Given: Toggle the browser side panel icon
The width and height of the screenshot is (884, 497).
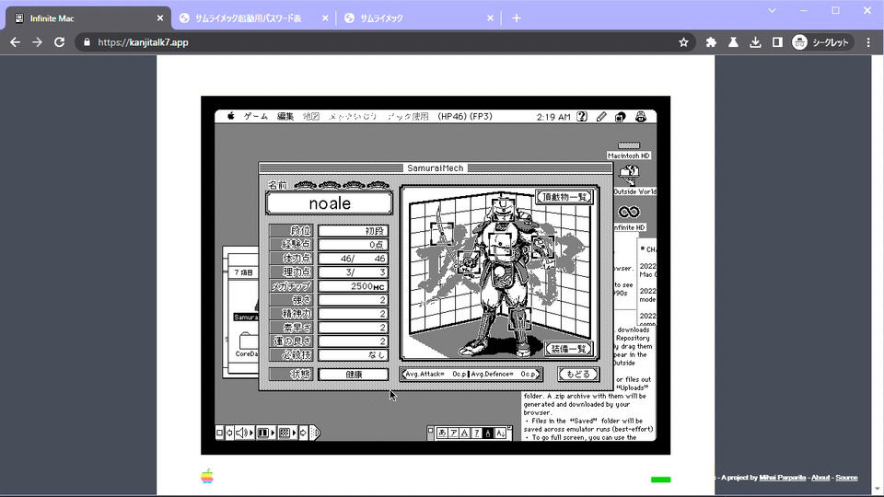Looking at the screenshot, I should coord(777,42).
